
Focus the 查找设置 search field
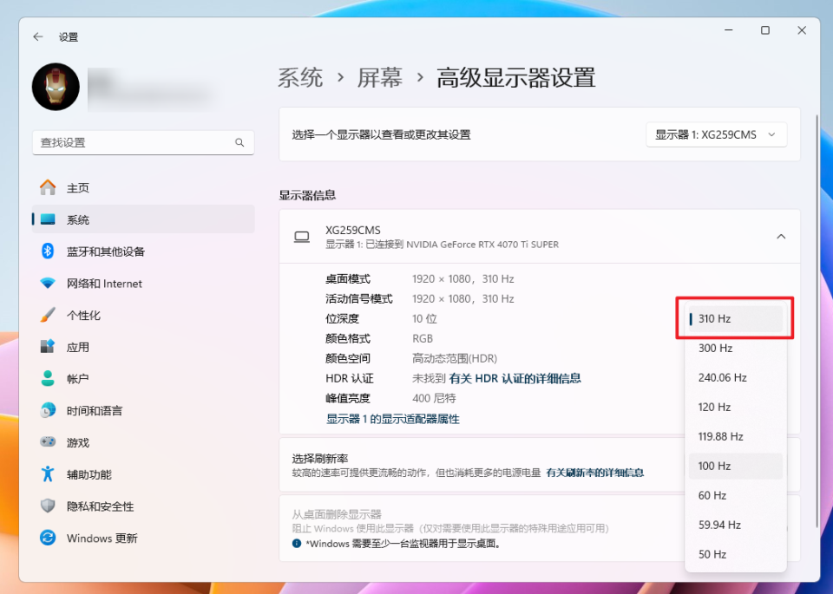click(x=143, y=143)
